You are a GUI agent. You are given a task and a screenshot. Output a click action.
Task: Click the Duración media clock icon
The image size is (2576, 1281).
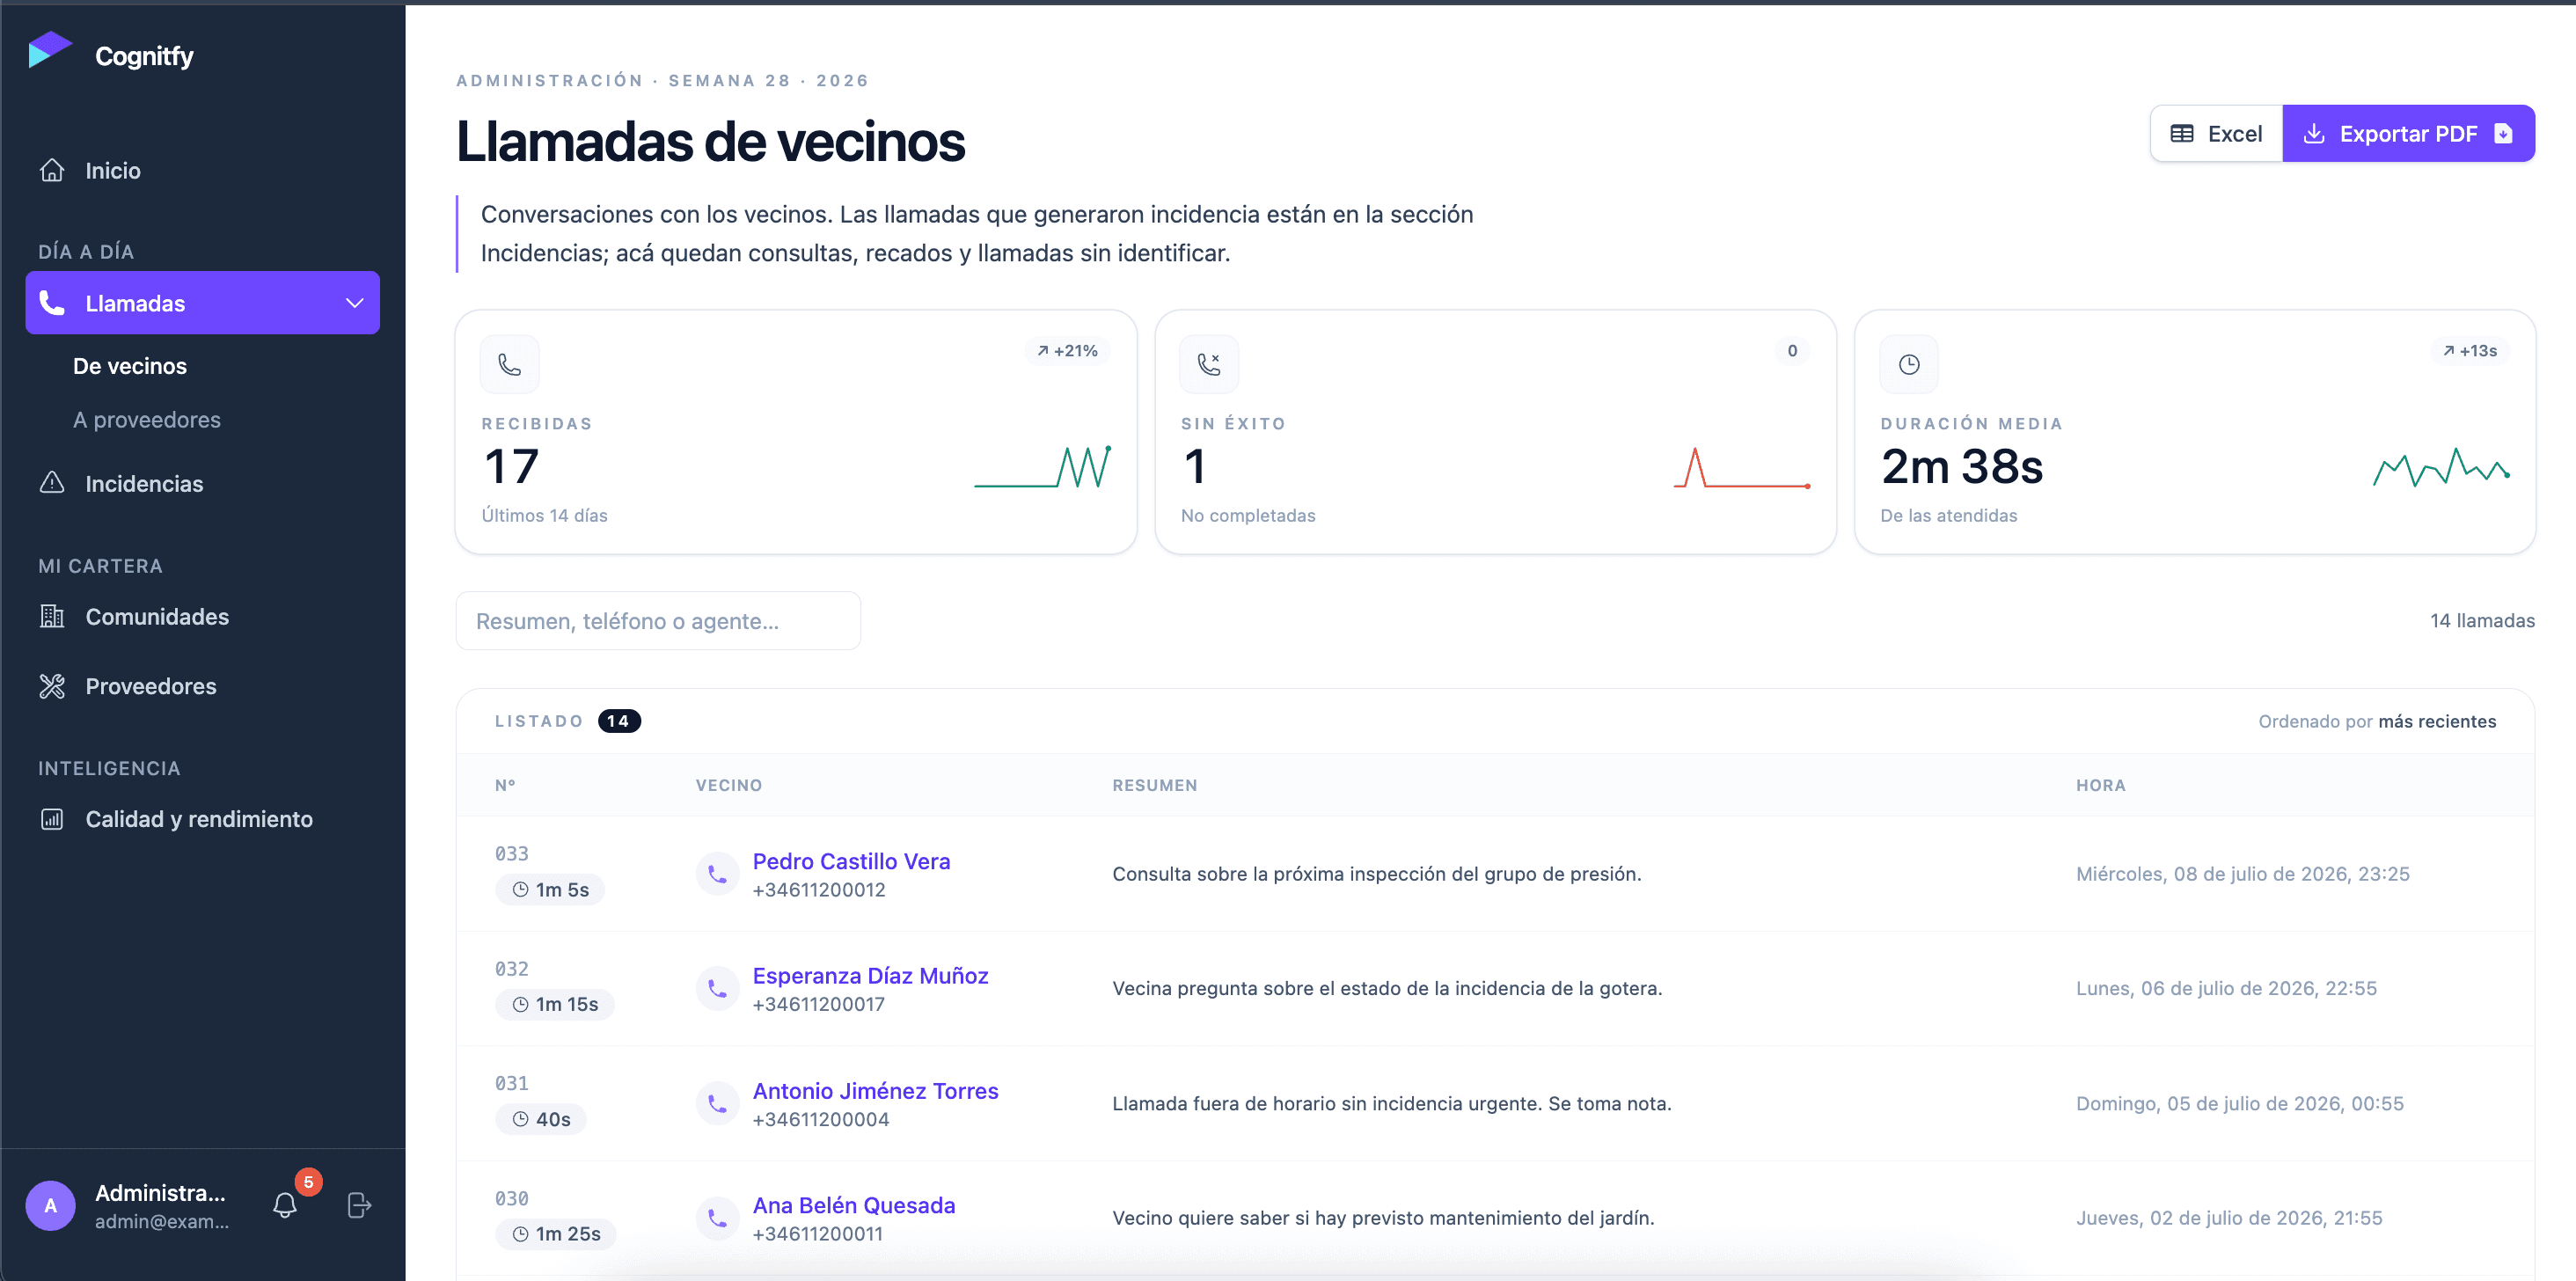point(1909,365)
